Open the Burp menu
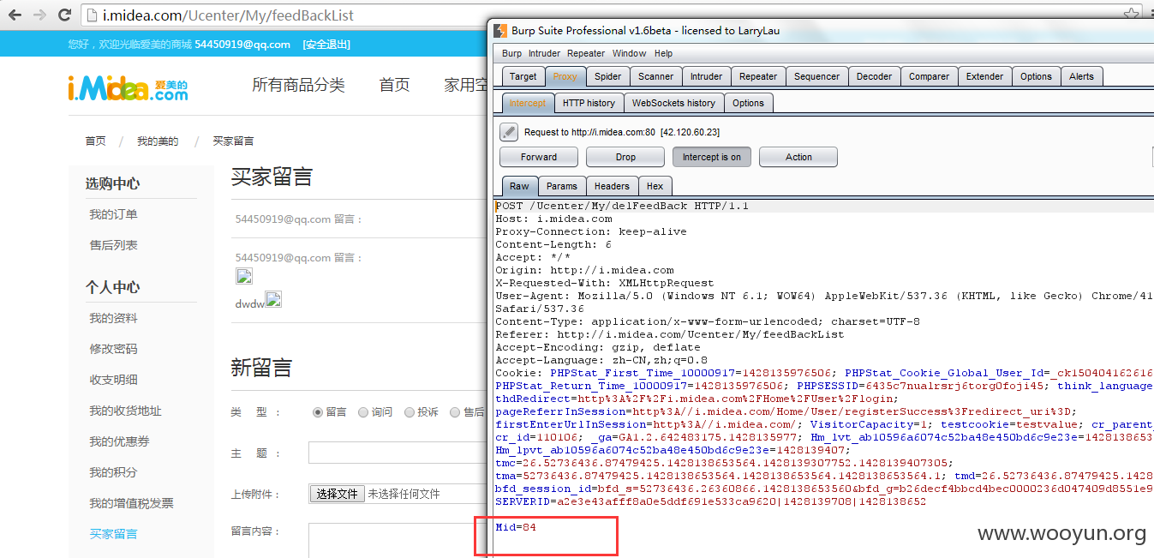 coord(511,53)
